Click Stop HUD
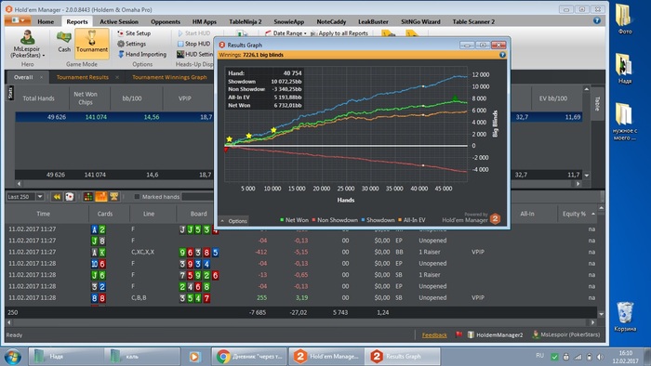651x366 pixels. tap(193, 44)
